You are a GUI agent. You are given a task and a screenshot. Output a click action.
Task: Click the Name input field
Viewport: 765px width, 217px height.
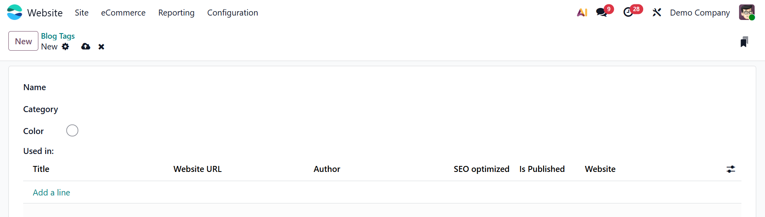pos(240,87)
